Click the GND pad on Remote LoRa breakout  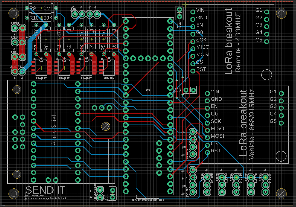tap(193, 19)
